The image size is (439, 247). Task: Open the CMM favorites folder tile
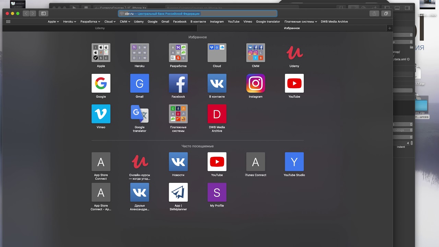256,52
